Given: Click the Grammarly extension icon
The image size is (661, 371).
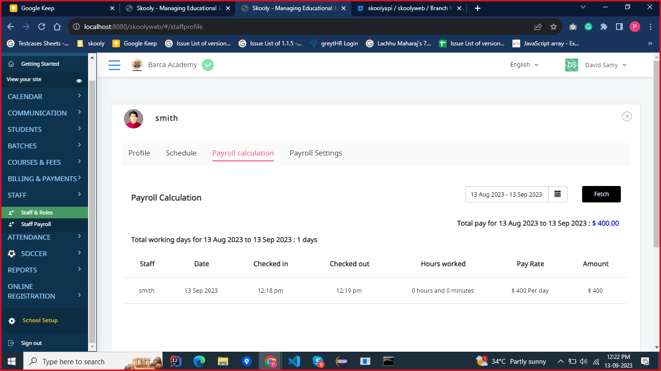Looking at the screenshot, I should point(588,27).
